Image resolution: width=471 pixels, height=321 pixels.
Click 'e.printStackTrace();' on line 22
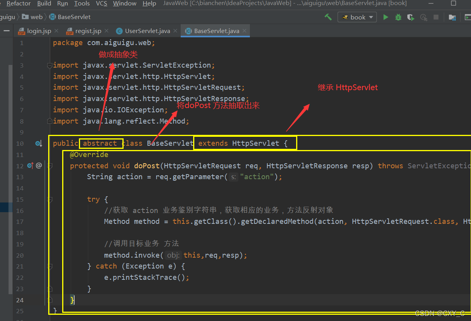pyautogui.click(x=147, y=277)
